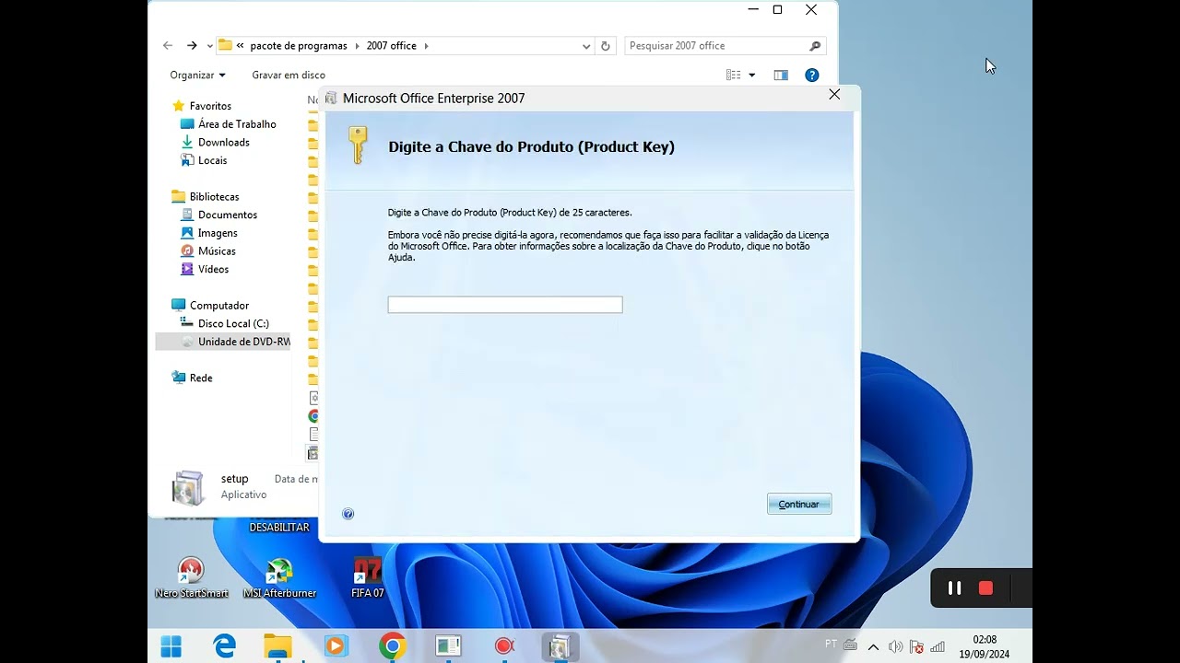Open the network signal tray icon

pyautogui.click(x=938, y=646)
